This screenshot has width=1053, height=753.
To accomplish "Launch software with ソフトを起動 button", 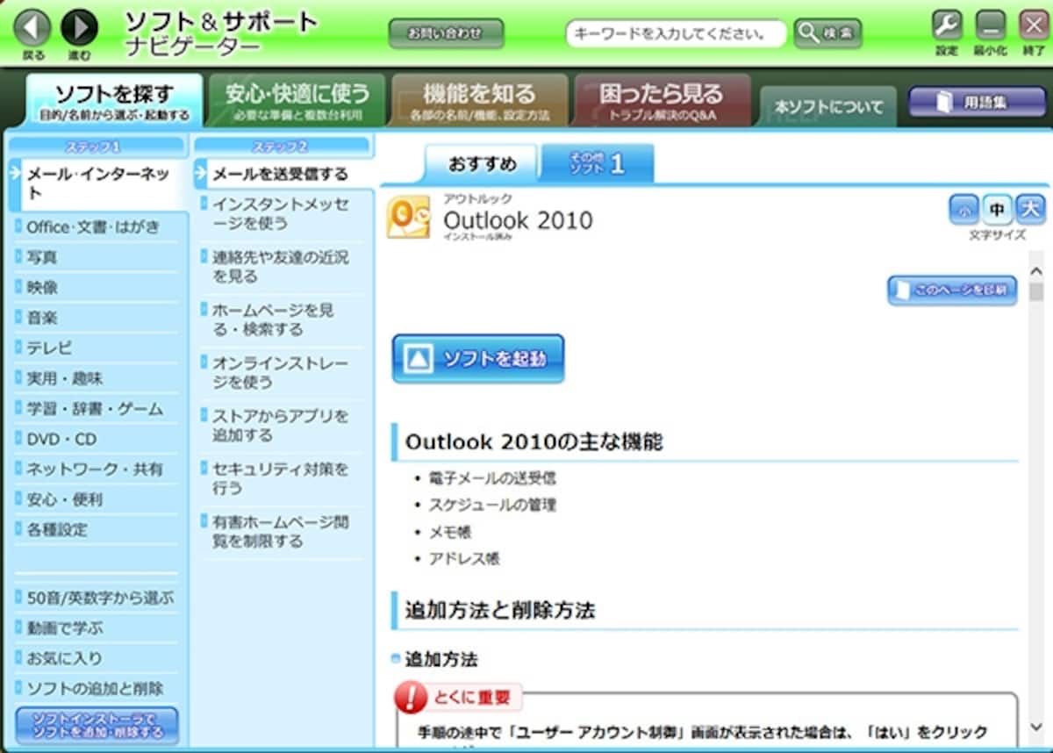I will coord(478,358).
